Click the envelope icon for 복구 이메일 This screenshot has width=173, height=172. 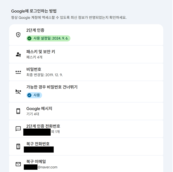[18, 164]
